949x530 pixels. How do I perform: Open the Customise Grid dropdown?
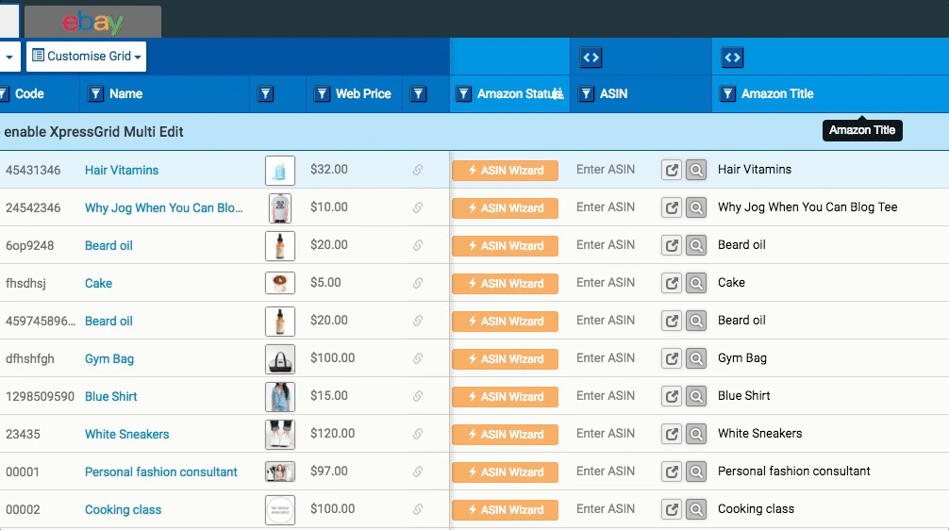(87, 57)
